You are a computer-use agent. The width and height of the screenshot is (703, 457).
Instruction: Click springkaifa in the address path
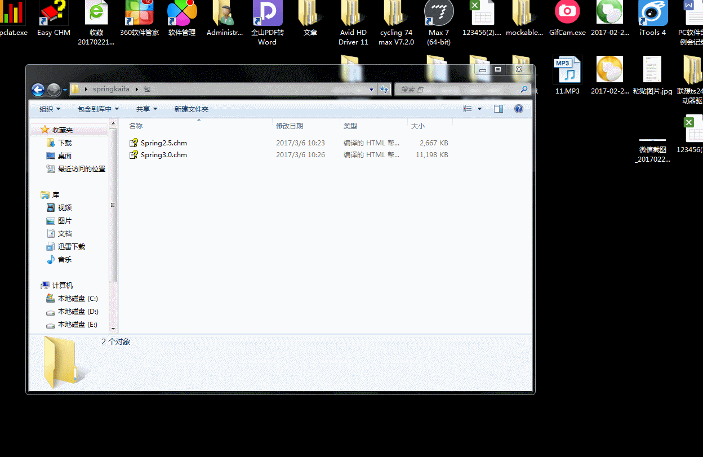pyautogui.click(x=111, y=89)
